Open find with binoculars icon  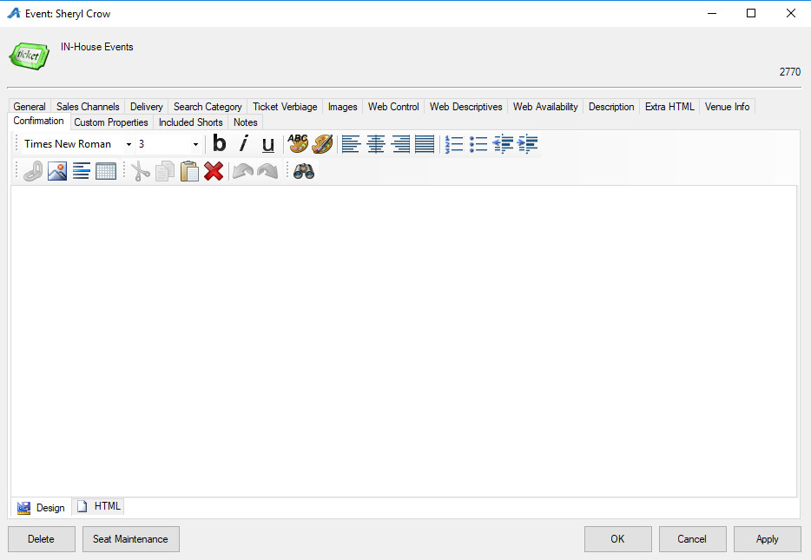click(x=304, y=171)
